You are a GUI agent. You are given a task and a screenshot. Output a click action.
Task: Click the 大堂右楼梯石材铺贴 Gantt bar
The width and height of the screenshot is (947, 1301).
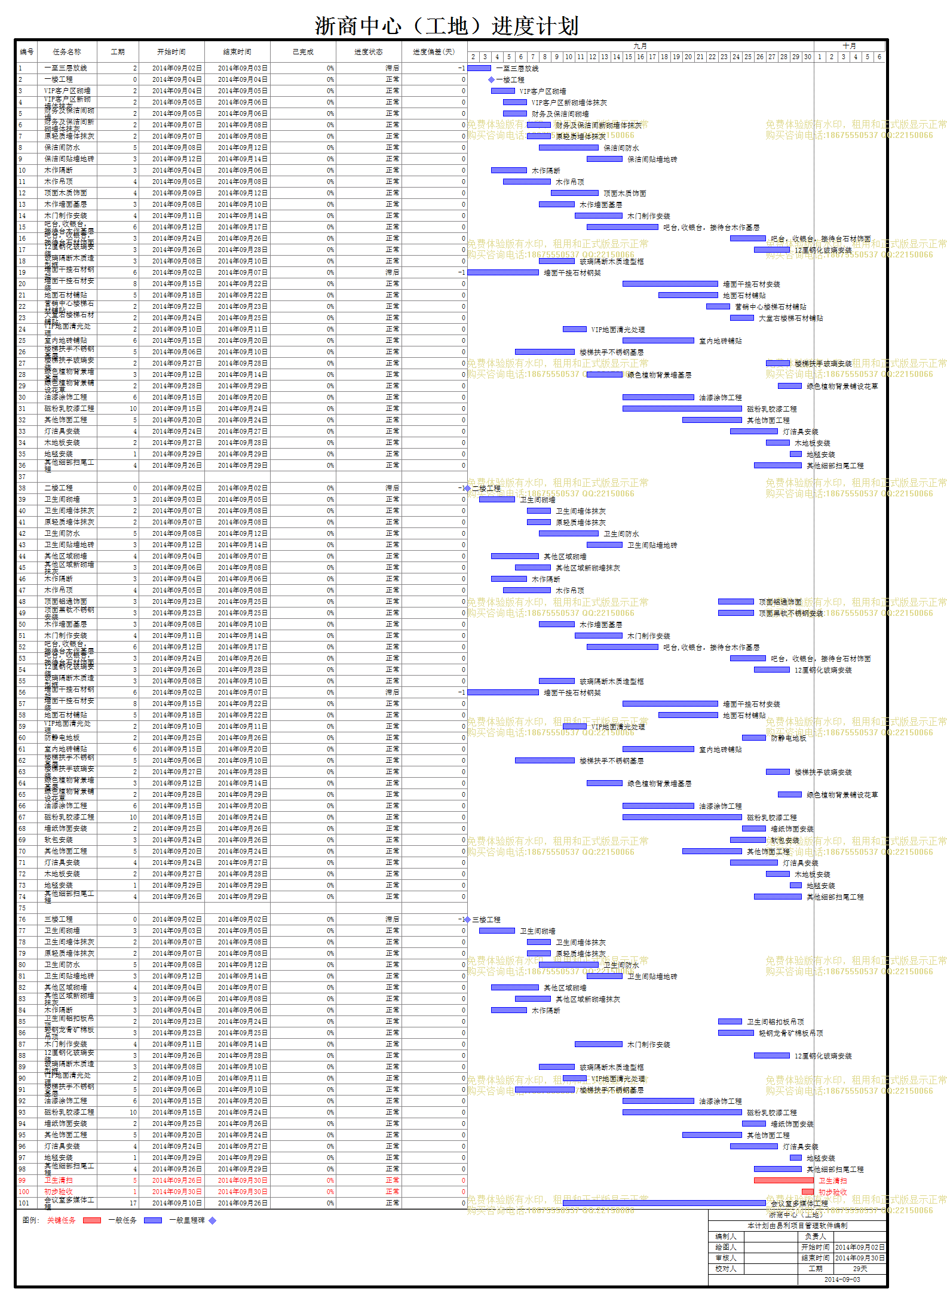(742, 318)
